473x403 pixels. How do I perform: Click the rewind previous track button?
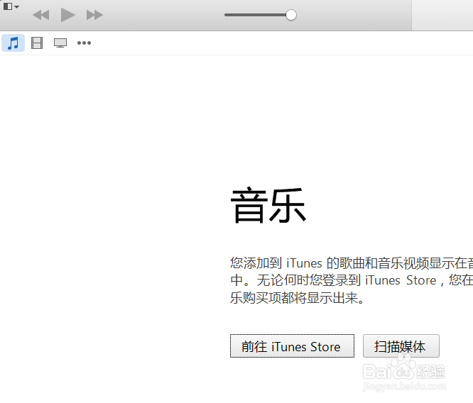(41, 15)
